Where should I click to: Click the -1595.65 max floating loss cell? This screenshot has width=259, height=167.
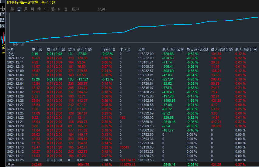(x=169, y=101)
